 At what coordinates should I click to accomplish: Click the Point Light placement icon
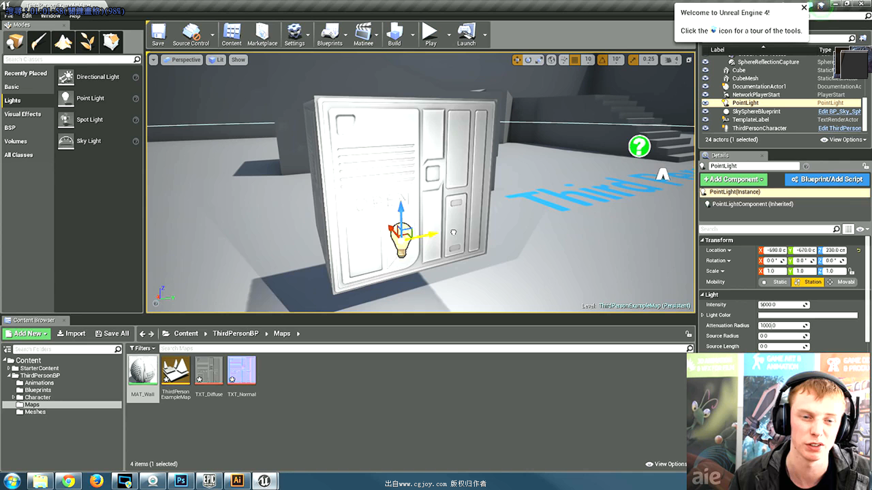[x=66, y=99]
